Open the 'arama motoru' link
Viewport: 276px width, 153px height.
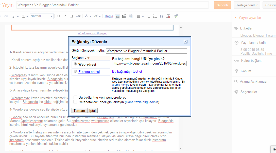pos(121,85)
